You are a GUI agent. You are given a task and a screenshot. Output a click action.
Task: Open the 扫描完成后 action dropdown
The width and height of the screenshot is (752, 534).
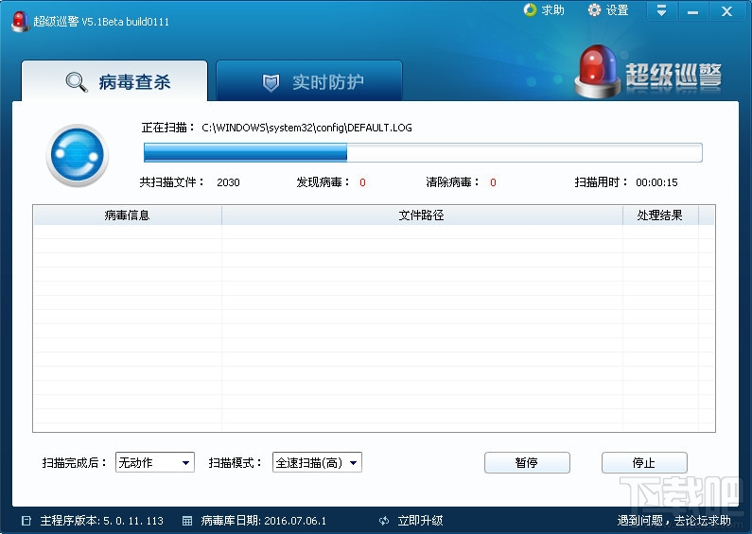point(155,462)
